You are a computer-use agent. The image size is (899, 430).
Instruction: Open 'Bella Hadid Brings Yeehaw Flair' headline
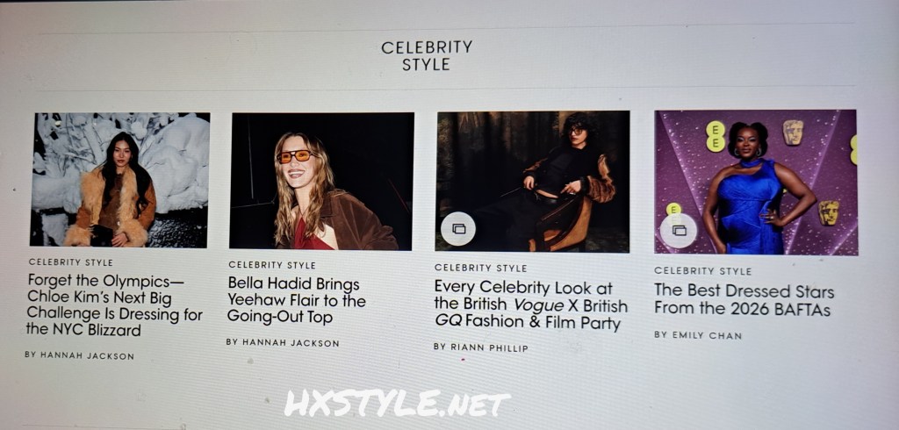click(296, 300)
